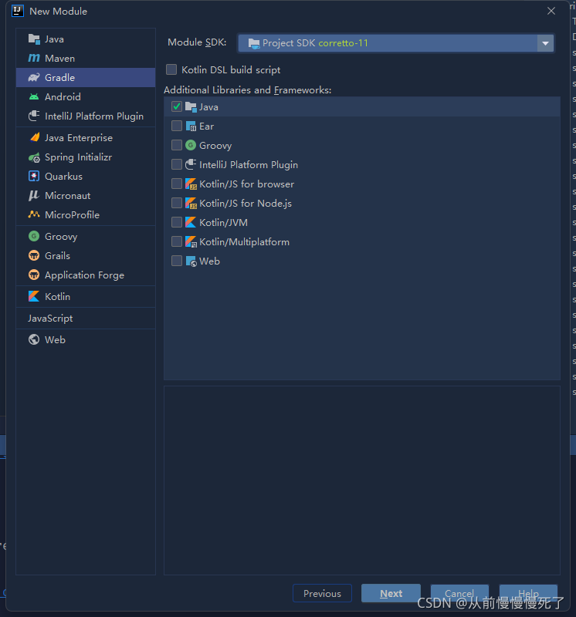Check the Kotlin/JVM checkbox
This screenshot has width=576, height=617.
click(x=177, y=222)
